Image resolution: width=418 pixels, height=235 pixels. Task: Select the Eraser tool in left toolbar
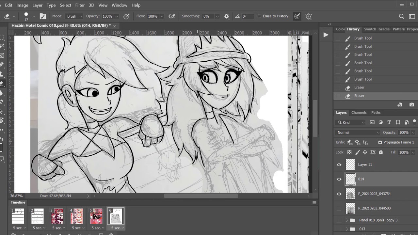(2, 84)
